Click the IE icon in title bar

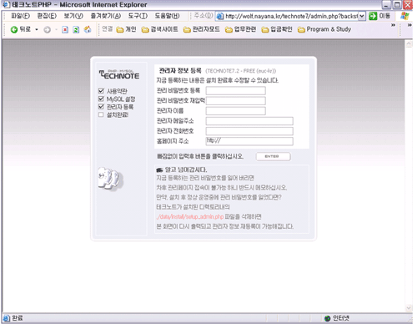6,4
